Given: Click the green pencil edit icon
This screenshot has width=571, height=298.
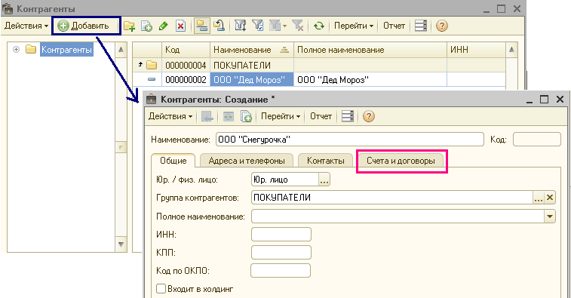Looking at the screenshot, I should [x=163, y=26].
